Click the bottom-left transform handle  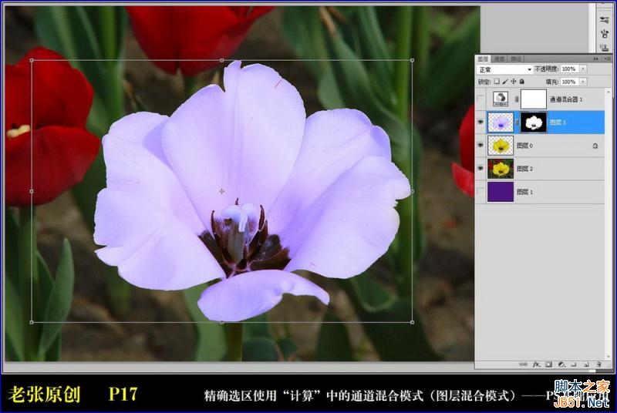pos(32,322)
